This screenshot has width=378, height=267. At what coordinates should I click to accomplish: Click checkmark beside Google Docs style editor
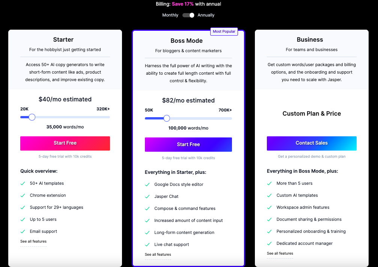click(x=147, y=184)
